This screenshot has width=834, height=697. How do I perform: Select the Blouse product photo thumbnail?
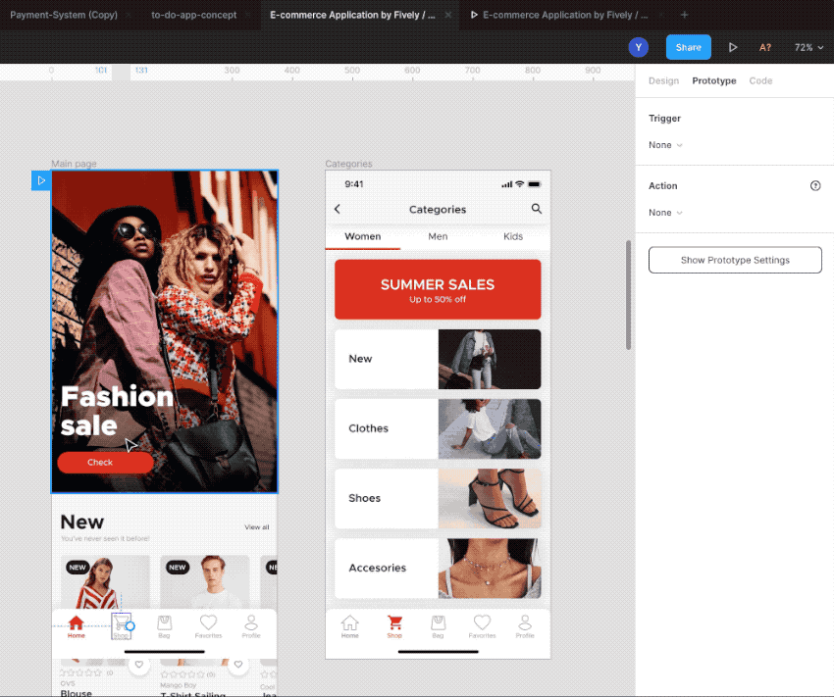point(105,582)
